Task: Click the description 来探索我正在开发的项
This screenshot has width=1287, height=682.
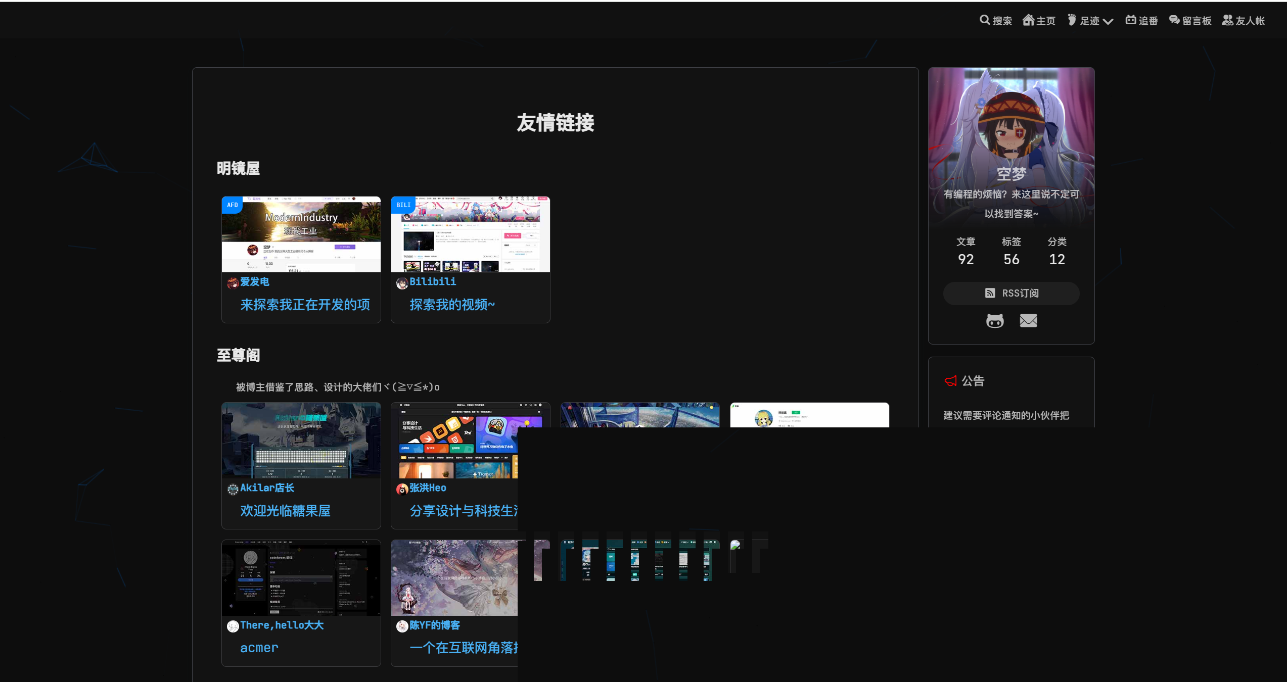Action: 305,305
